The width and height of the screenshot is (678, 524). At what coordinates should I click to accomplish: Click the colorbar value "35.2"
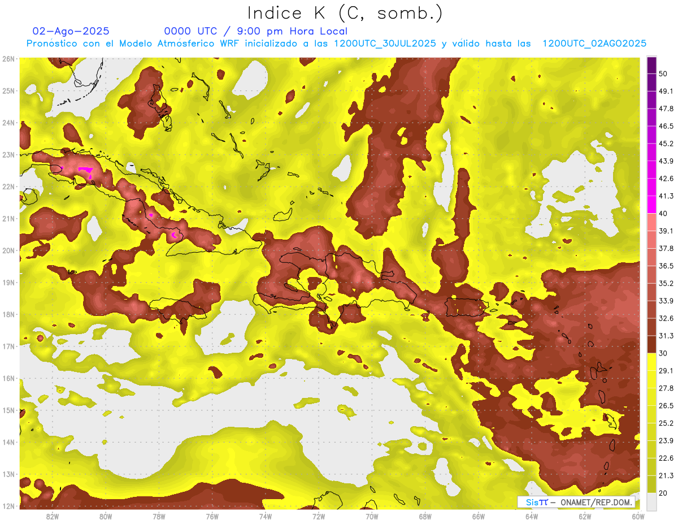coord(666,283)
